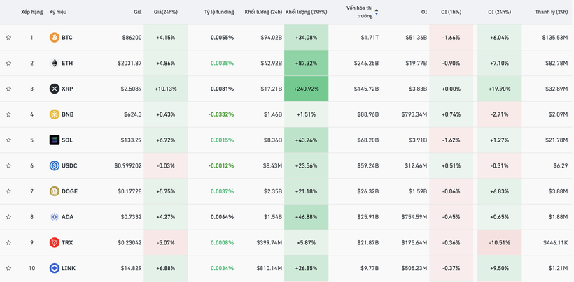Toggle favorite star for LINK row
Viewport: 574px width, 282px height.
tap(9, 268)
